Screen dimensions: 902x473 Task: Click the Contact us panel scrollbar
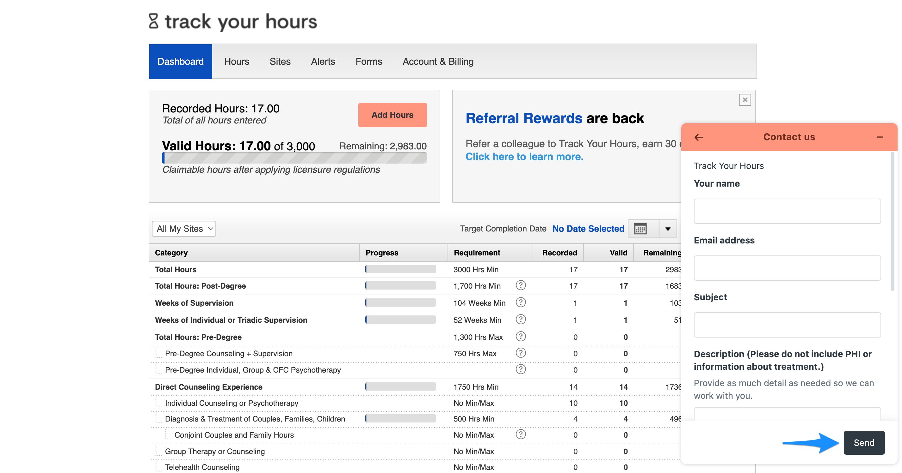tap(893, 221)
